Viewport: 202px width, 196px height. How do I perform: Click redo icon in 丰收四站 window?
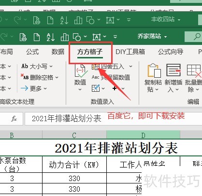pyautogui.click(x=18, y=20)
